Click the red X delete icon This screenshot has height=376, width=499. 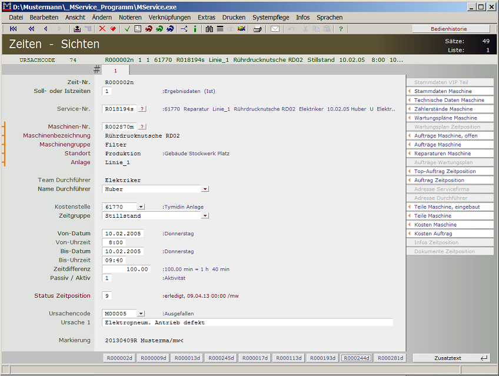pos(102,29)
